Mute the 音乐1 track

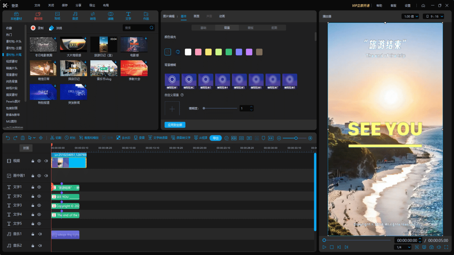tap(40, 234)
